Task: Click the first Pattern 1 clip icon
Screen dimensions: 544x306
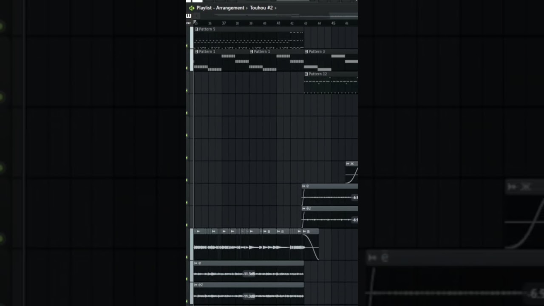Action: click(x=197, y=51)
